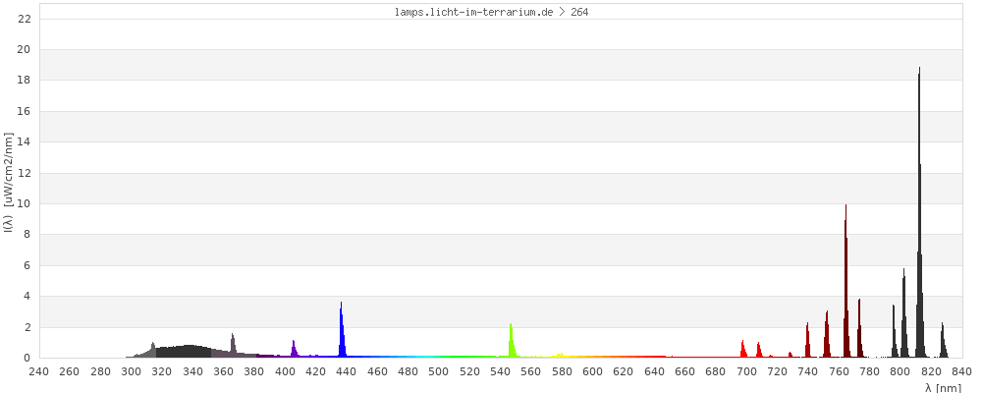Select the y-axis tick label 8
Image resolution: width=982 pixels, height=393 pixels.
(27, 235)
